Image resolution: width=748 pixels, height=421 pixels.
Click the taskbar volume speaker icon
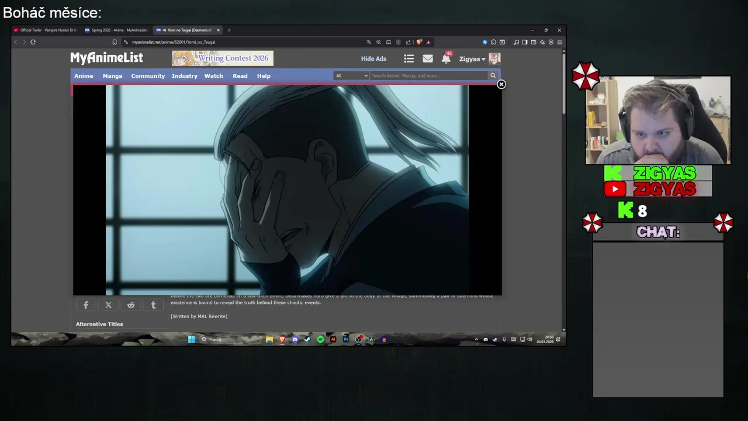(530, 339)
